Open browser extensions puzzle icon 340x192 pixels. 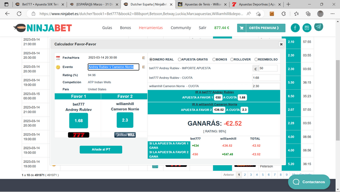(x=283, y=14)
